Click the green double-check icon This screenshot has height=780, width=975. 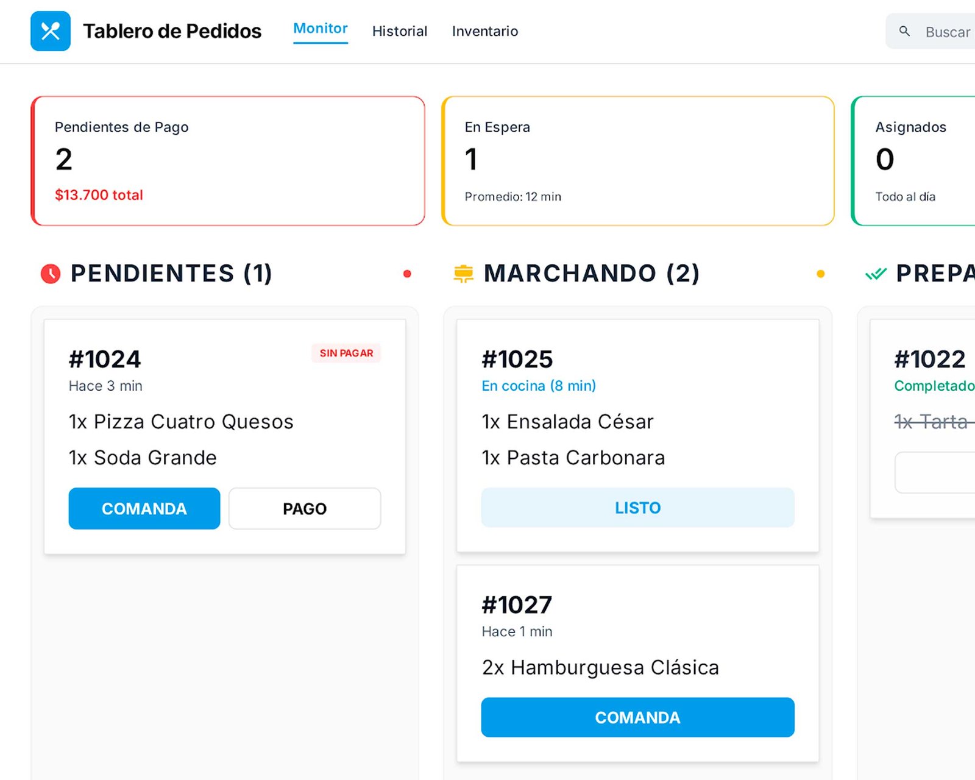click(876, 274)
